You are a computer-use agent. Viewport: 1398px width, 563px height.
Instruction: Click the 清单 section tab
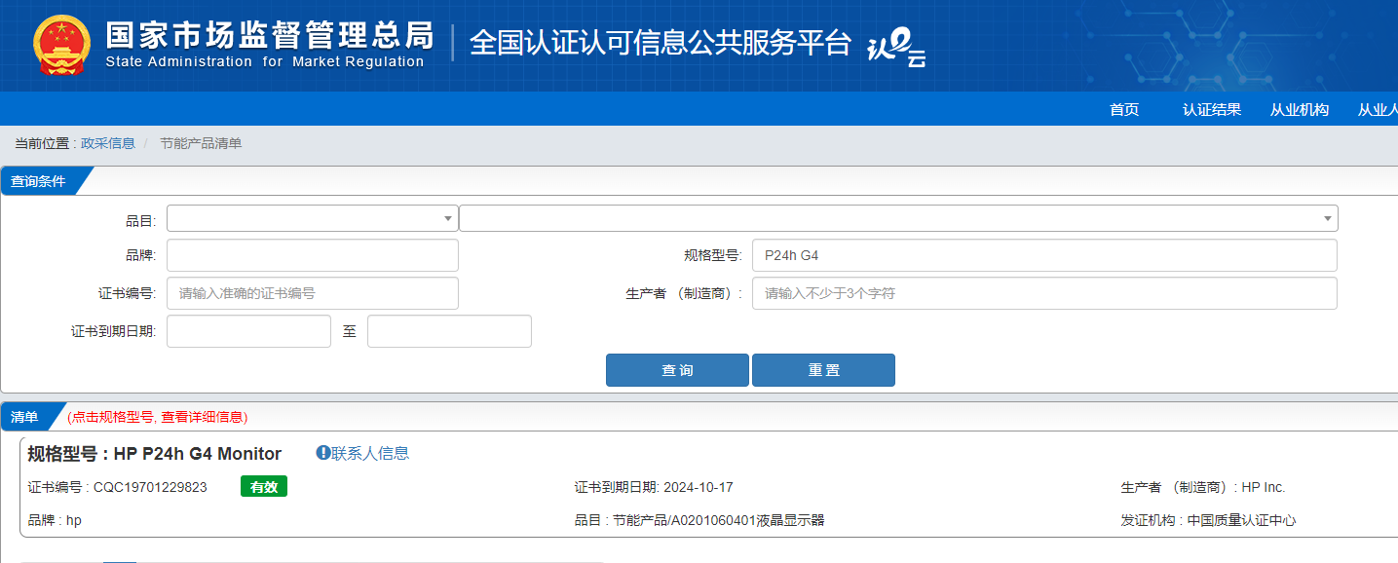(x=24, y=417)
